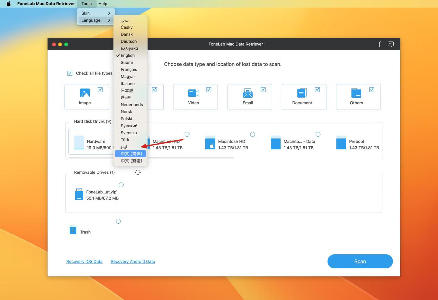Switch language to 한국인
Image resolution: width=438 pixels, height=300 pixels.
(130, 97)
